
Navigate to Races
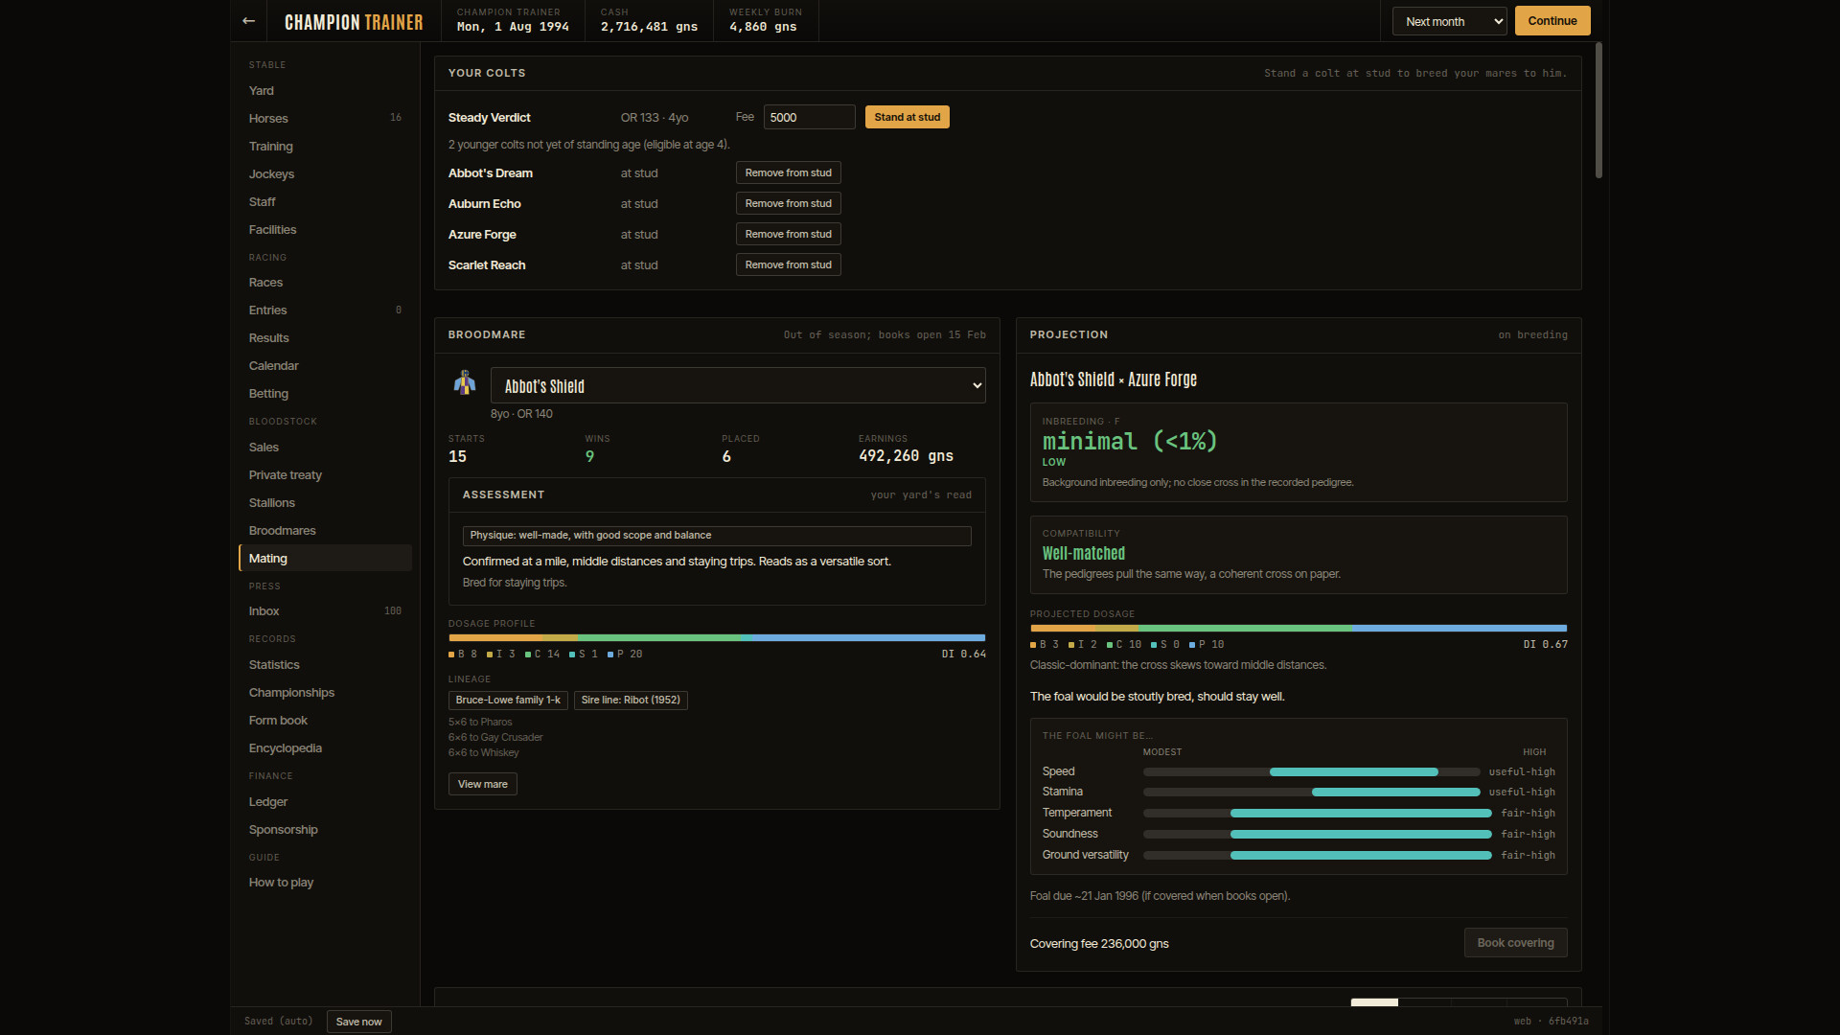click(325, 283)
